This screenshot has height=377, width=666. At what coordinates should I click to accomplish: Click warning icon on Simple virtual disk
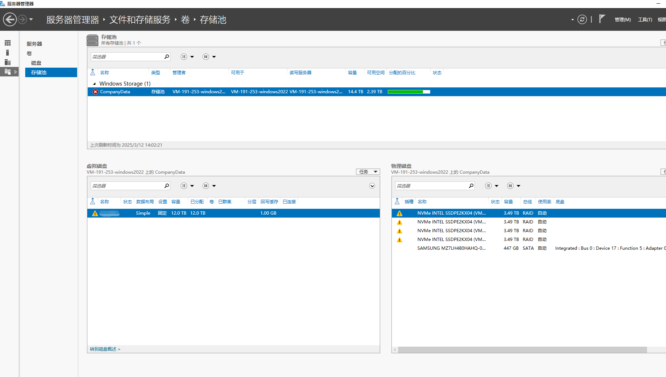tap(95, 214)
